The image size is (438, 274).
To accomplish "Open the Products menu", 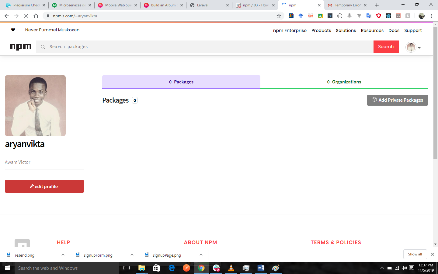I will pos(321,30).
